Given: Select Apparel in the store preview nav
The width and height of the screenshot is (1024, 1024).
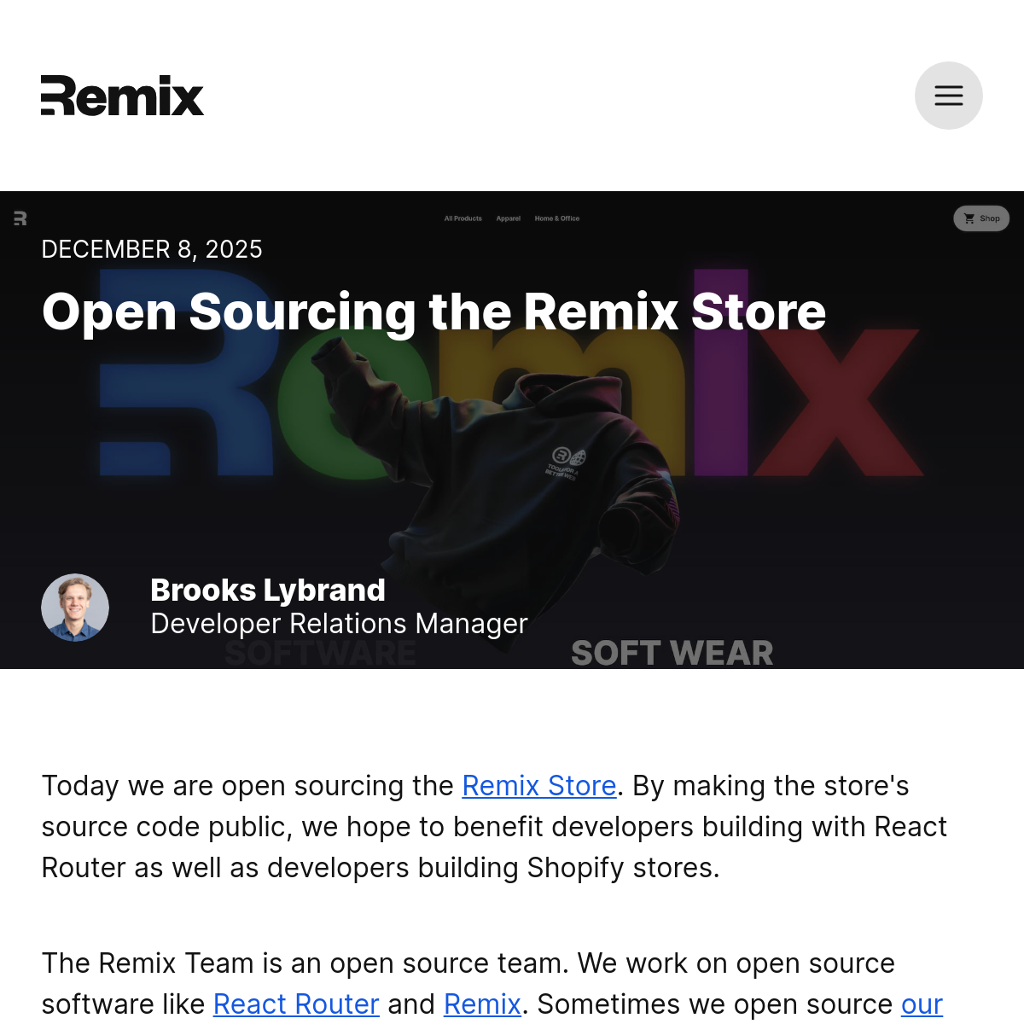Looking at the screenshot, I should [x=508, y=218].
